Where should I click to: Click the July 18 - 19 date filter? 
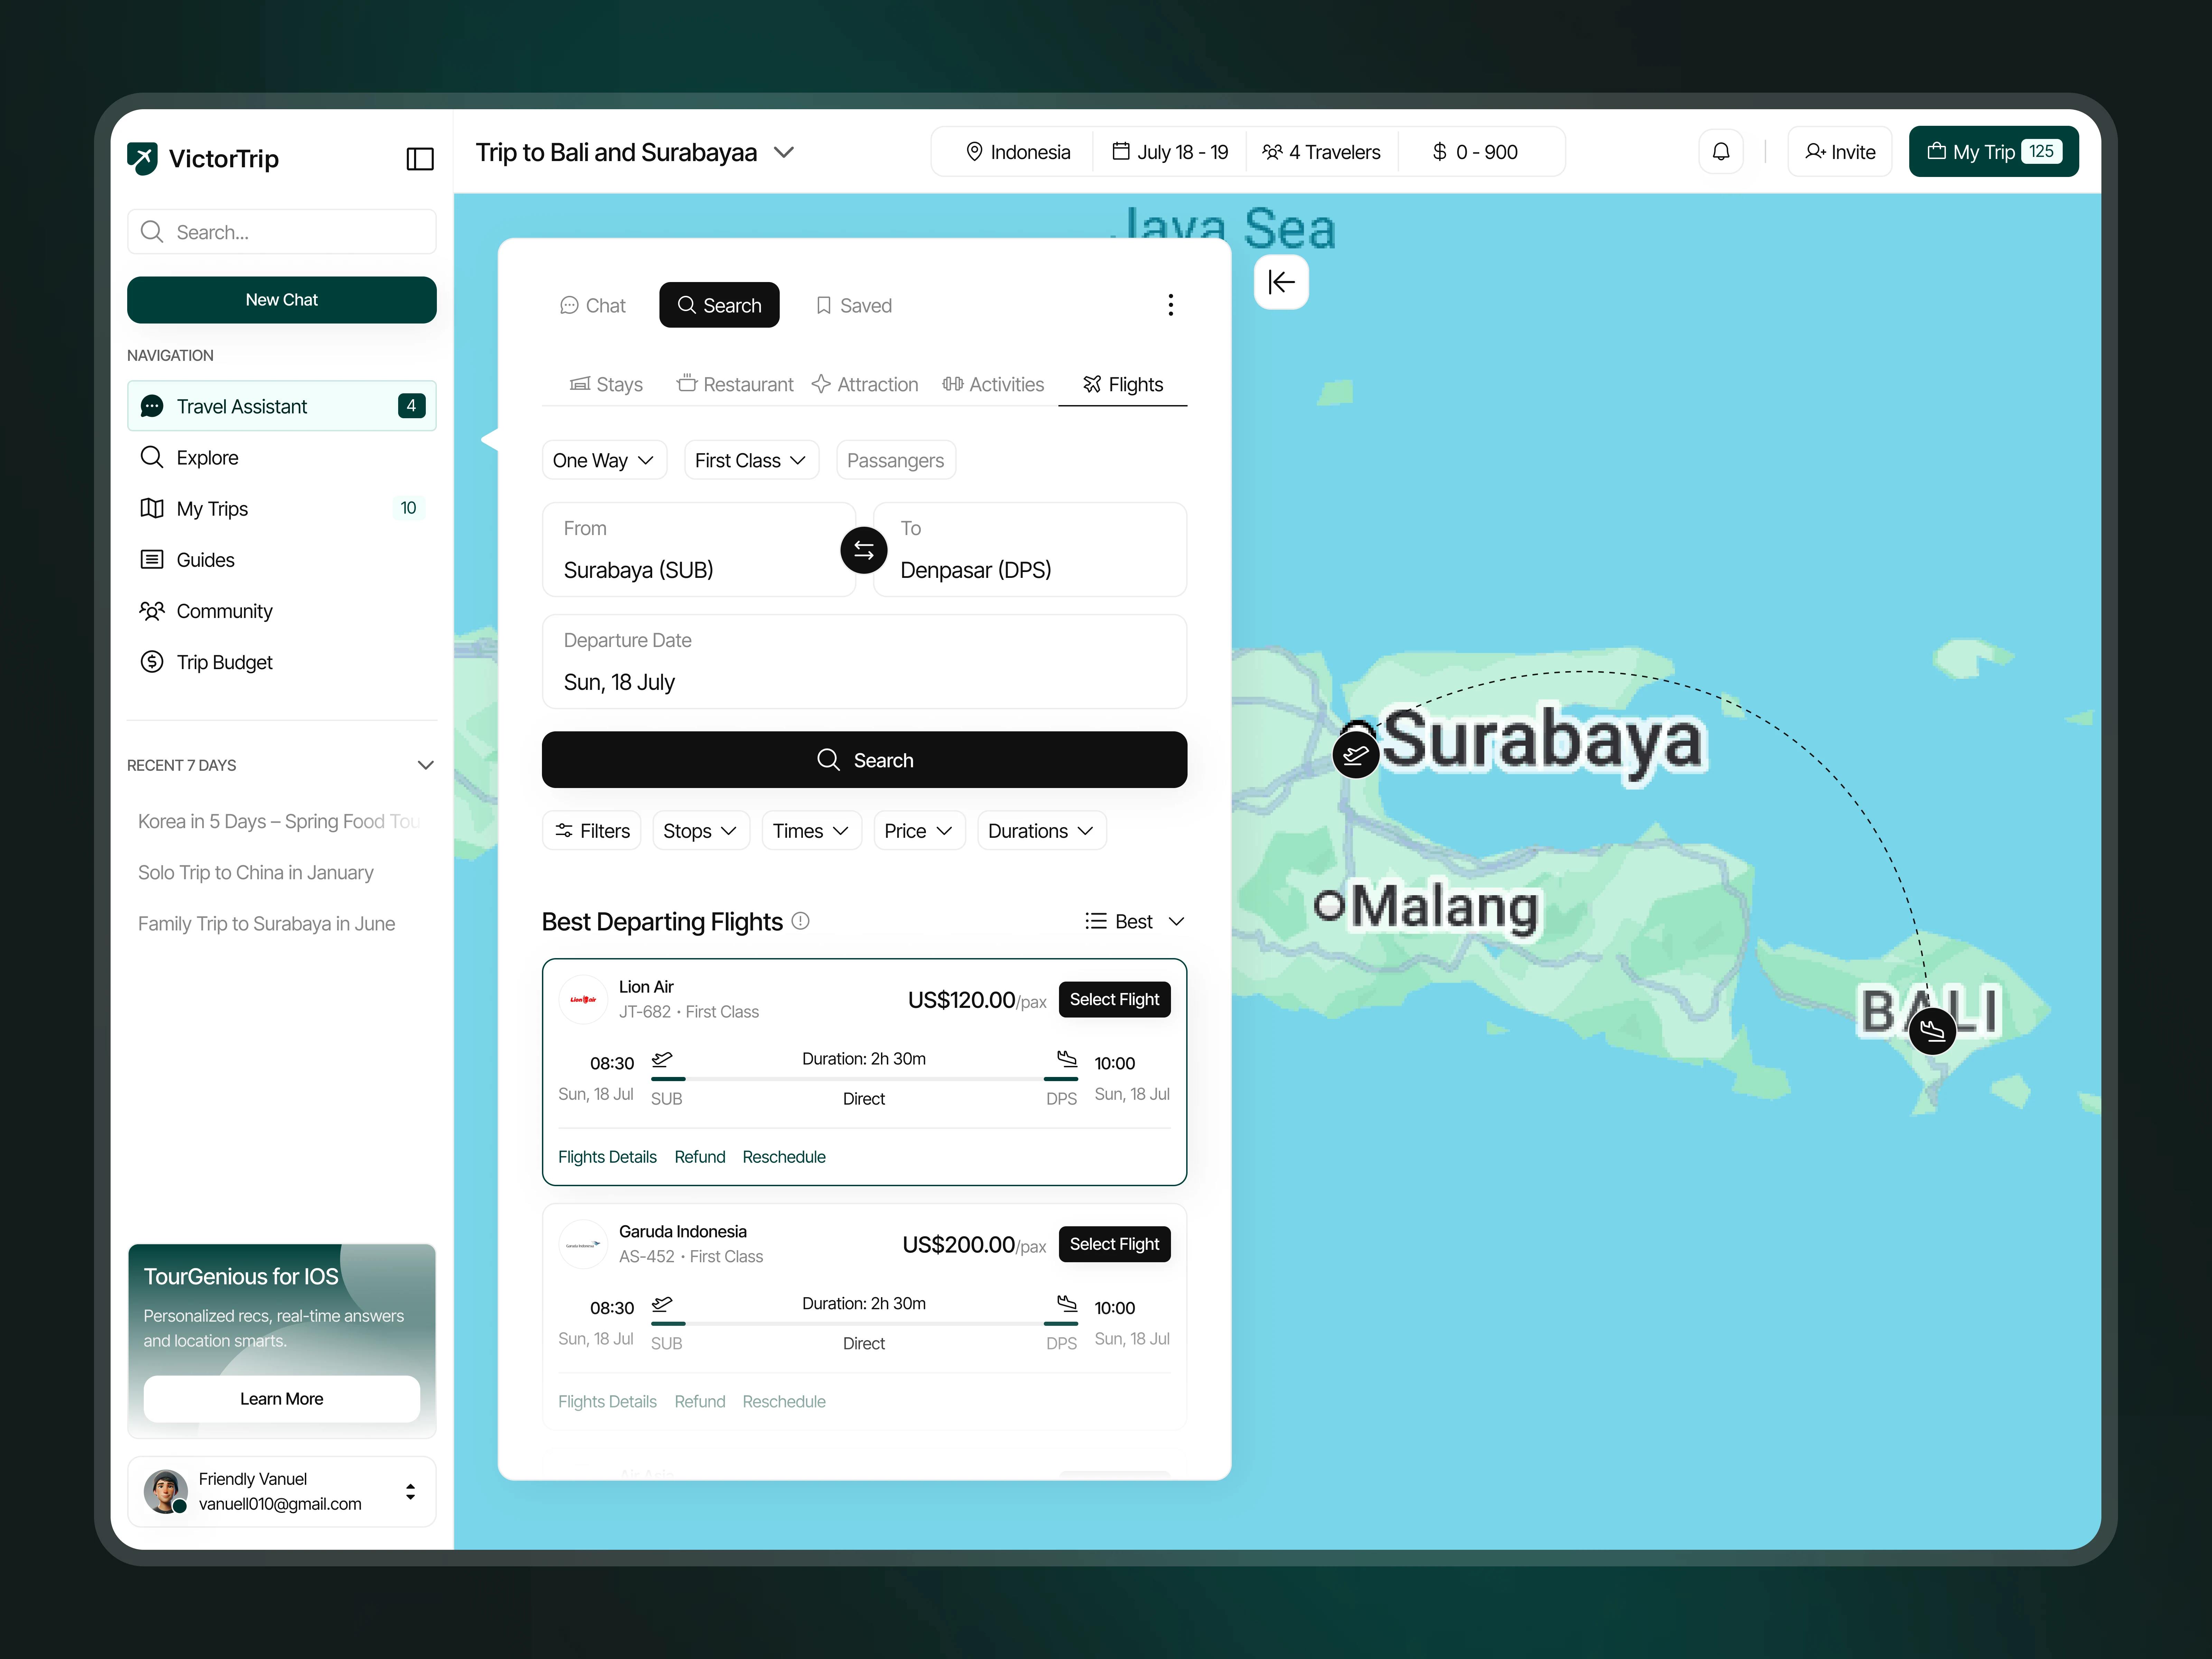coord(1170,152)
